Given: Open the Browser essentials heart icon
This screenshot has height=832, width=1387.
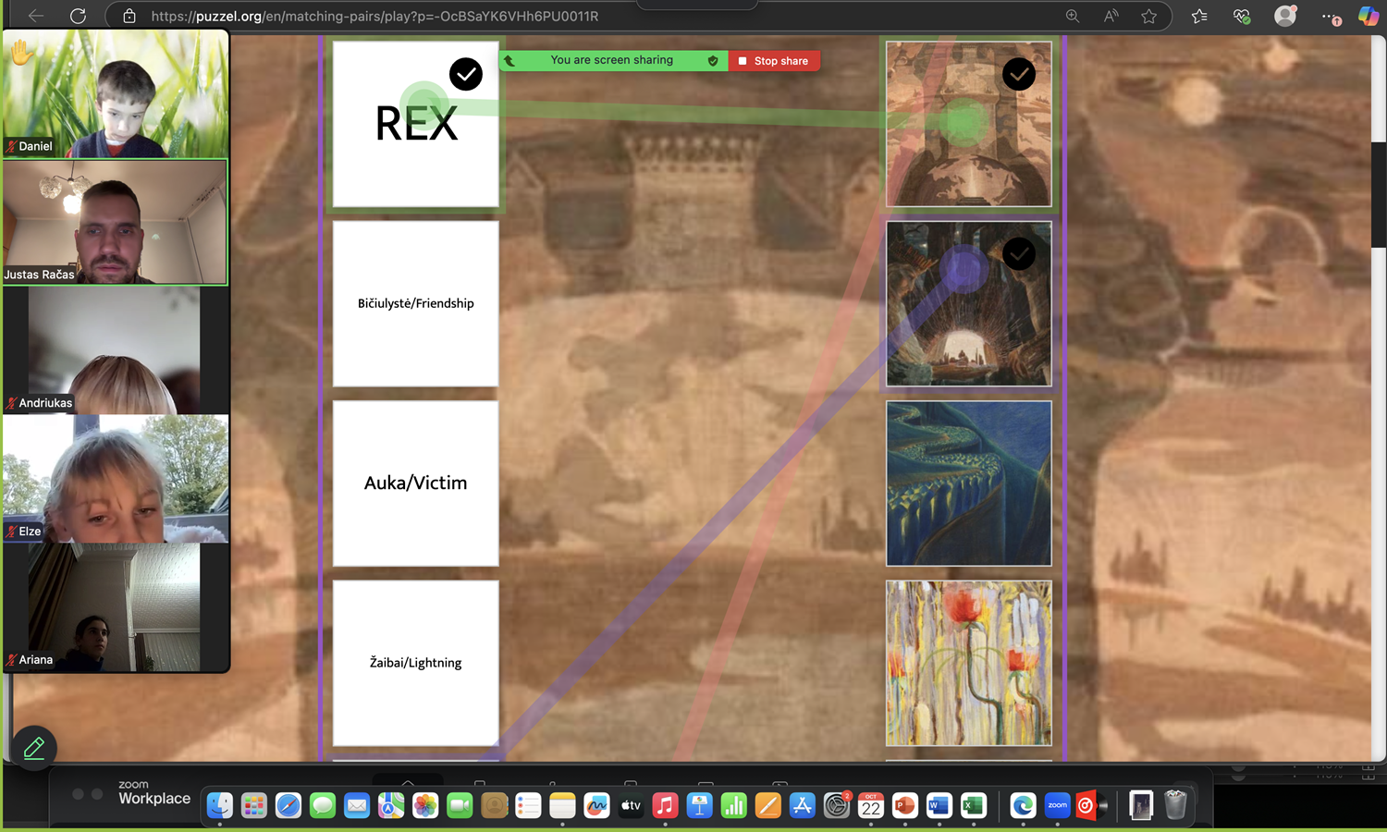Looking at the screenshot, I should (x=1242, y=16).
